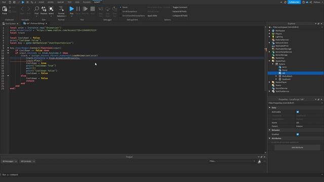Start the game with the large Play button
324x182 pixels.
tap(71, 9)
